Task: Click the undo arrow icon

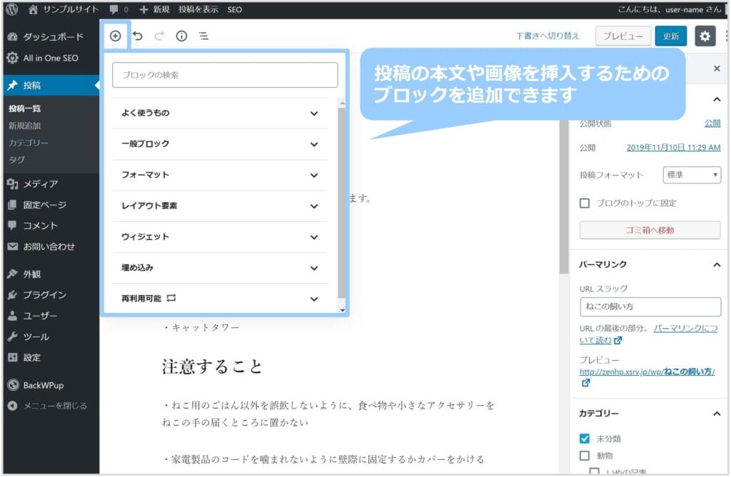Action: 138,36
